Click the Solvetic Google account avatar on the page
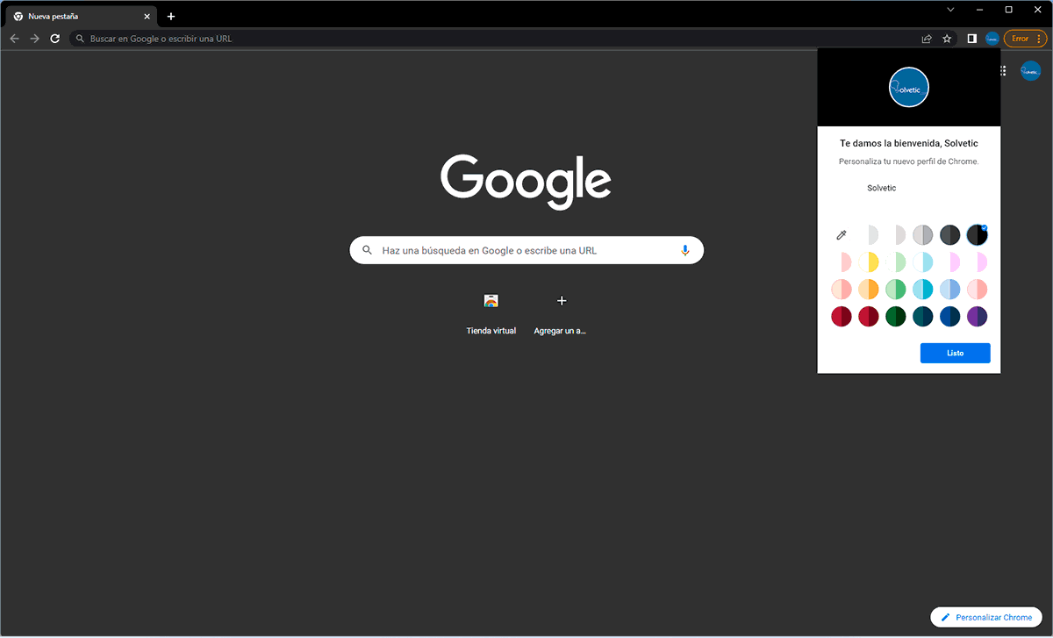This screenshot has height=638, width=1053. [x=1030, y=71]
